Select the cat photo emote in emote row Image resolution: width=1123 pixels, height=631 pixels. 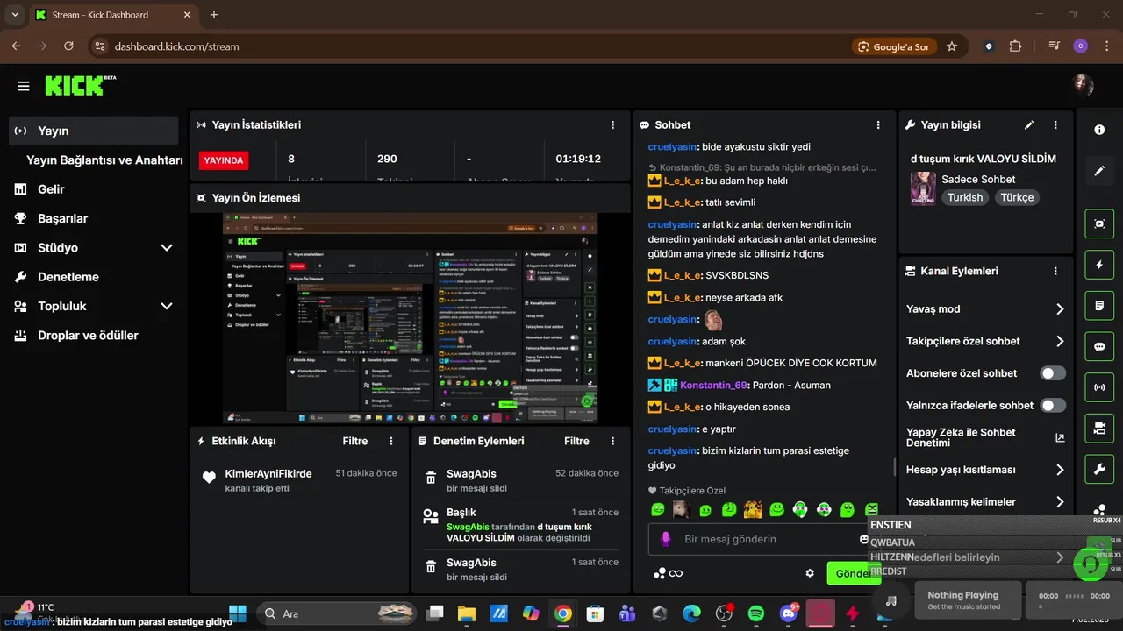[682, 509]
